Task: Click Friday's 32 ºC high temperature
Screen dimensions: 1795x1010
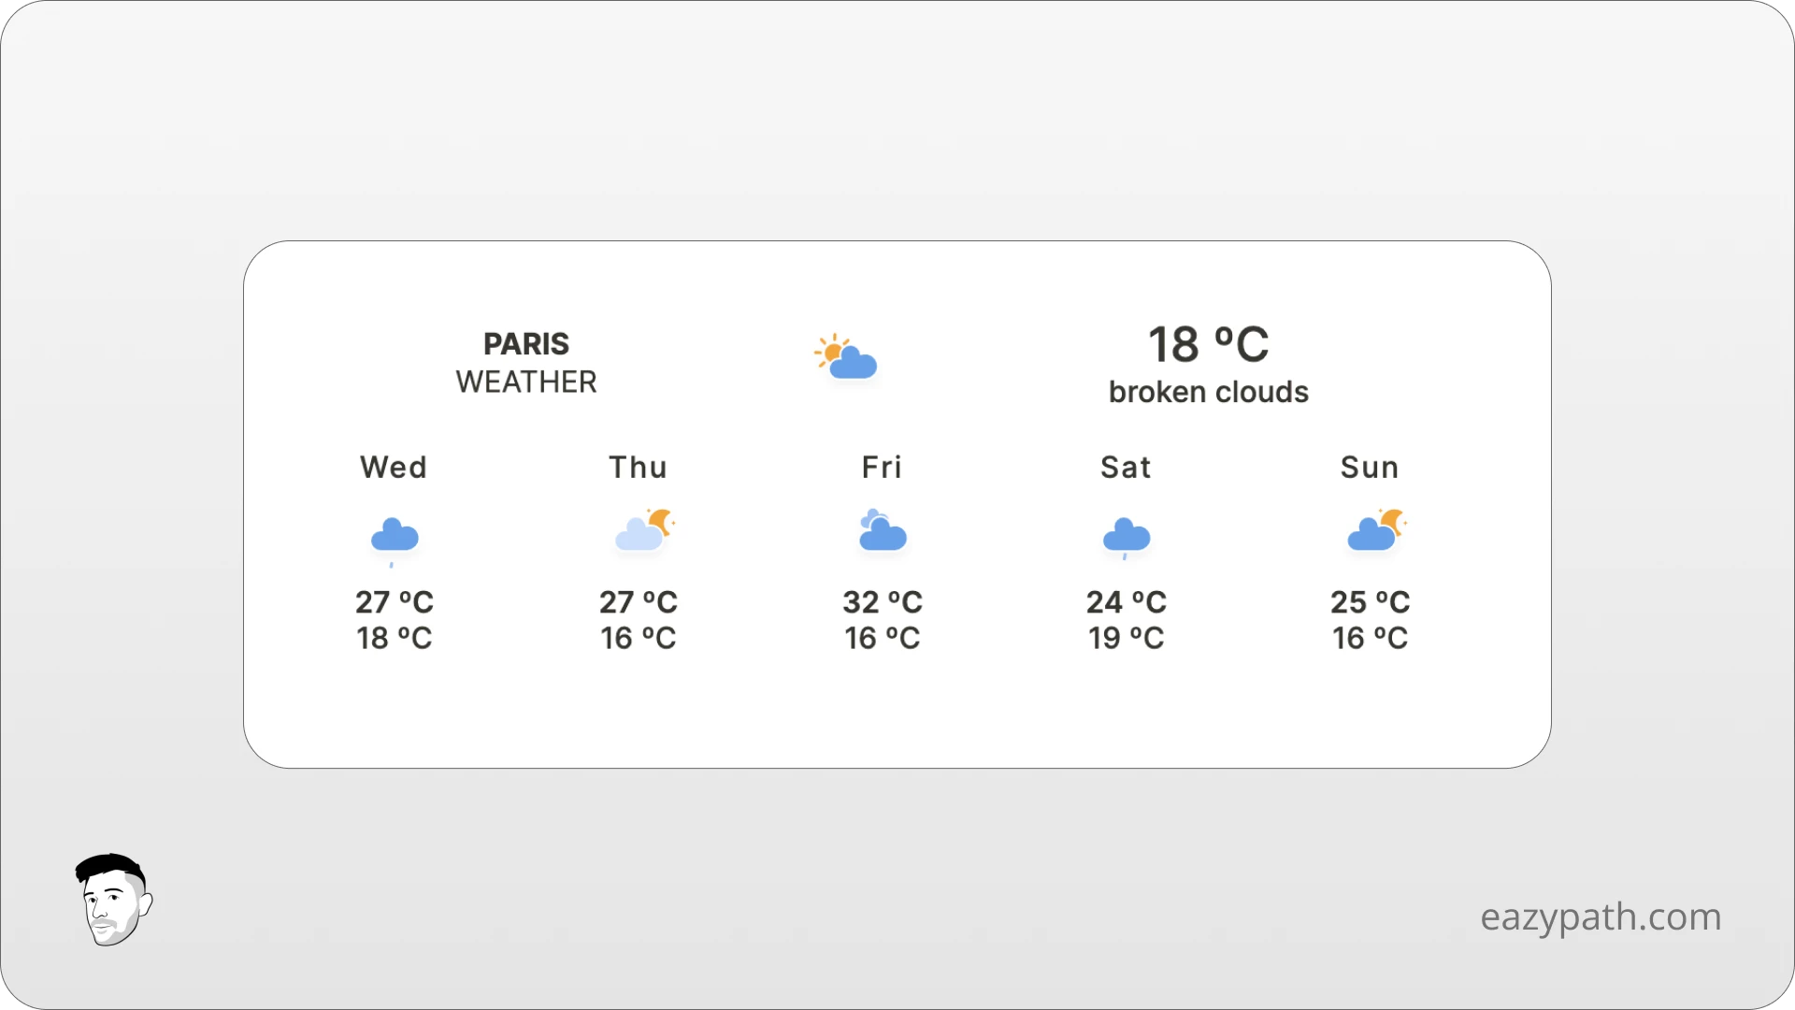Action: tap(881, 603)
